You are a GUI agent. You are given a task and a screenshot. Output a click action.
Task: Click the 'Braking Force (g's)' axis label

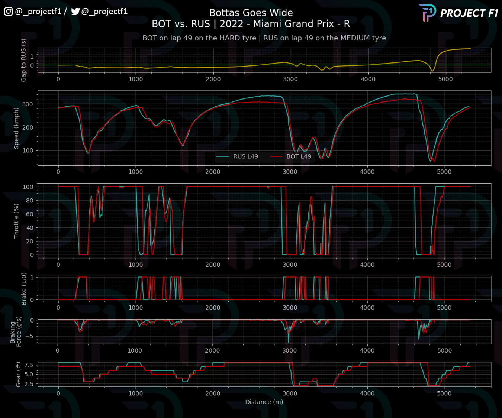16,332
